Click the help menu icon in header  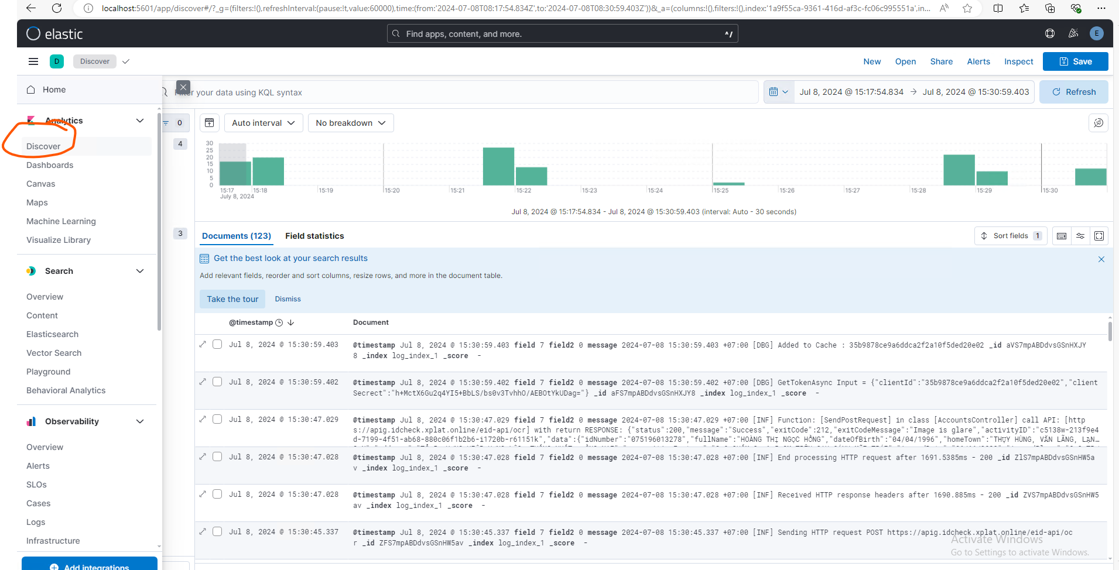point(1050,33)
